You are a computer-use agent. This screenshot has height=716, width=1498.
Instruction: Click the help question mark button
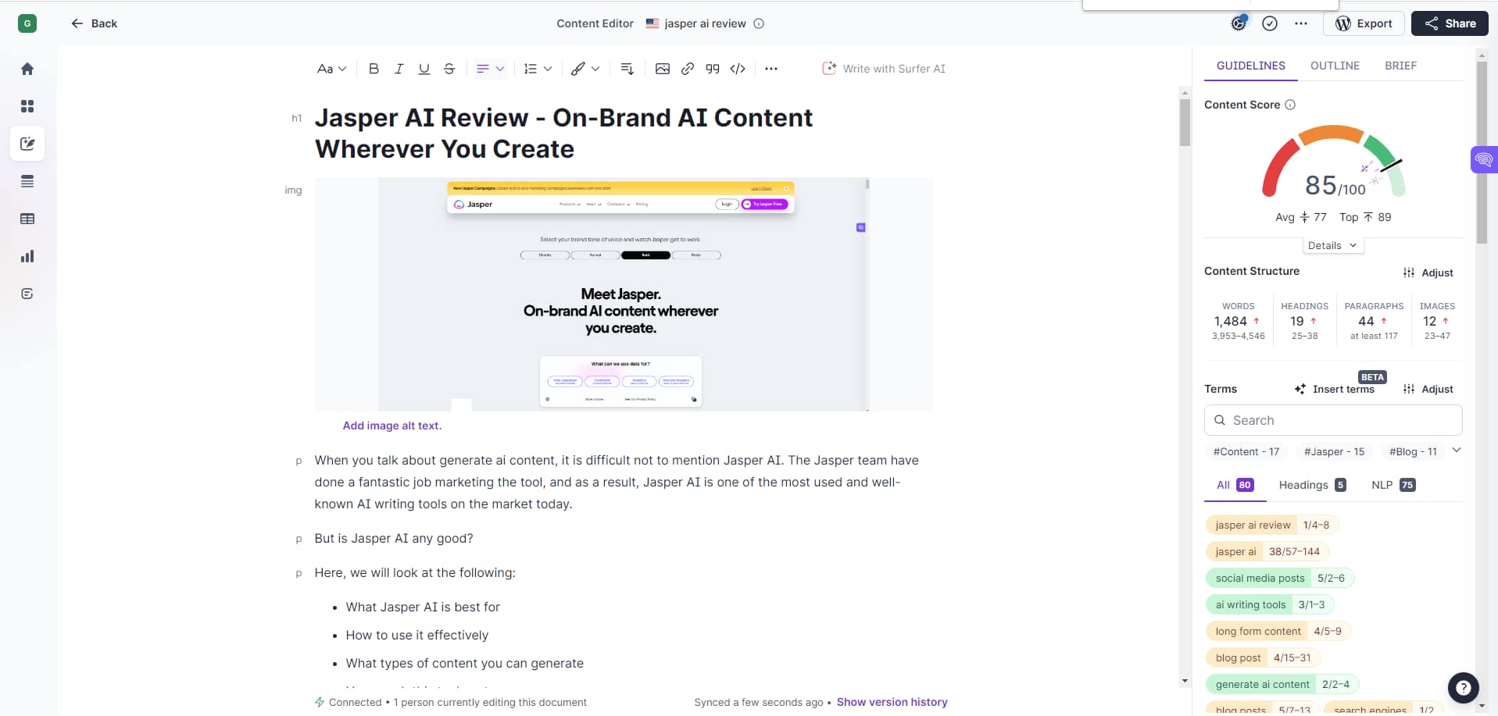click(1463, 688)
